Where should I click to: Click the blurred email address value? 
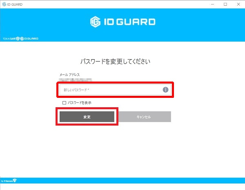click(x=76, y=80)
